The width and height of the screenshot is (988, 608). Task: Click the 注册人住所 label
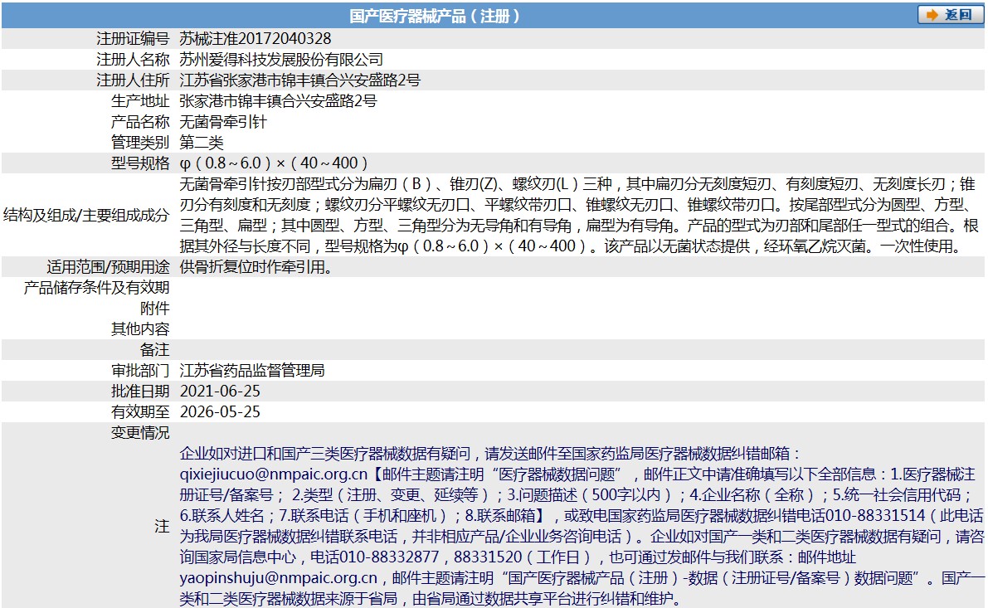(133, 80)
